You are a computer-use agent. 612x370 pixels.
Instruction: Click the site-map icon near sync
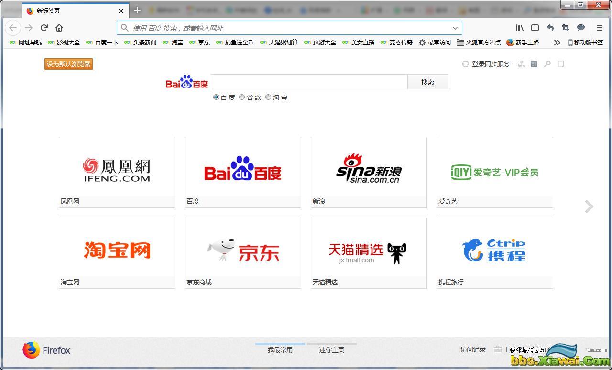pyautogui.click(x=521, y=64)
